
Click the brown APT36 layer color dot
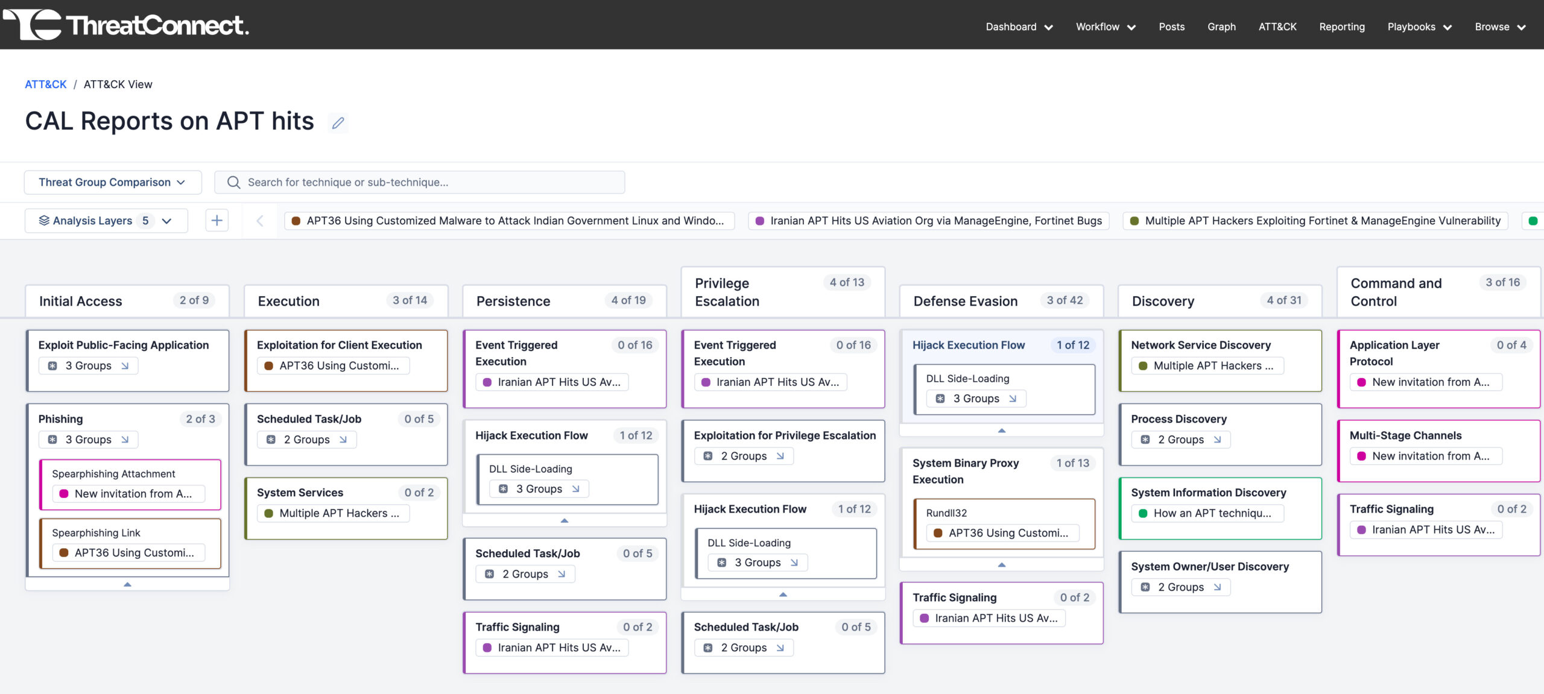pos(296,221)
